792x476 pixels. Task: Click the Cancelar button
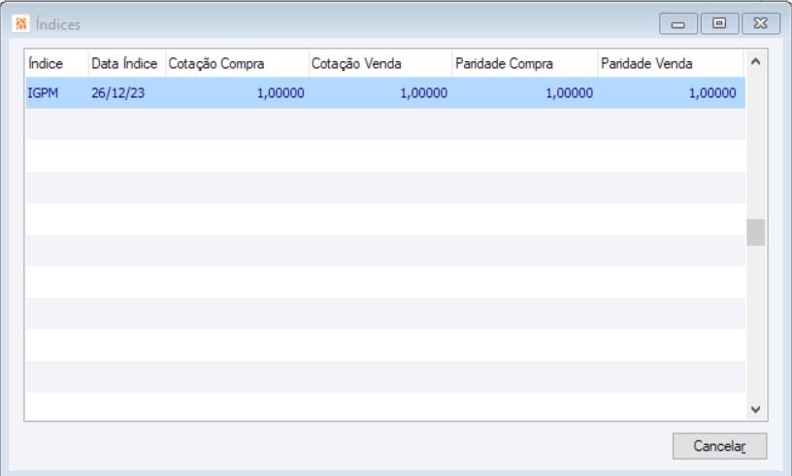coord(719,446)
